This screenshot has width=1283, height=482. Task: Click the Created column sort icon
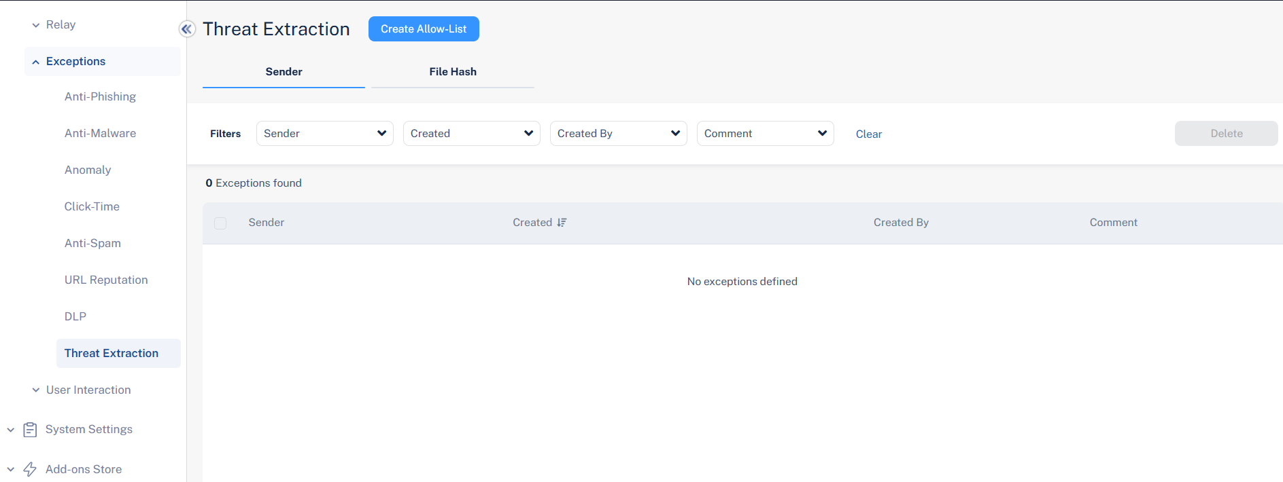pyautogui.click(x=562, y=223)
